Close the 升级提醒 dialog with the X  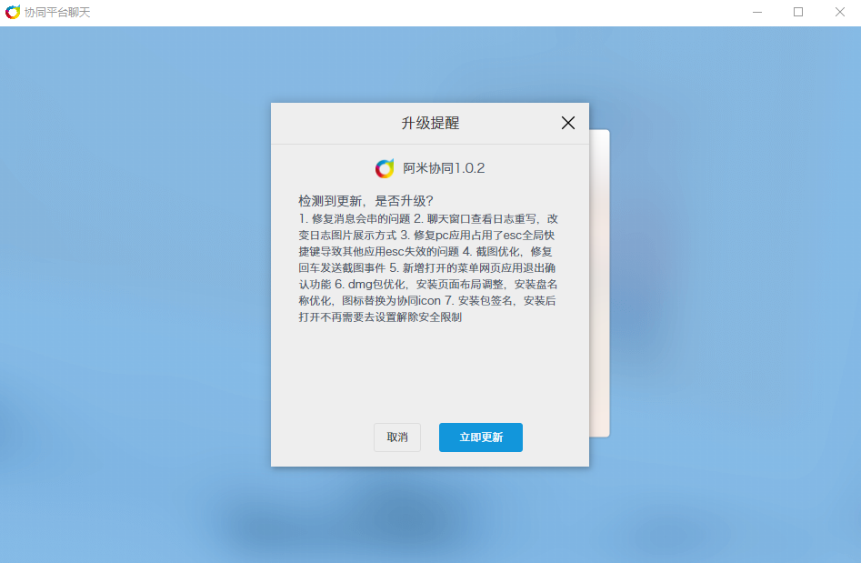567,123
